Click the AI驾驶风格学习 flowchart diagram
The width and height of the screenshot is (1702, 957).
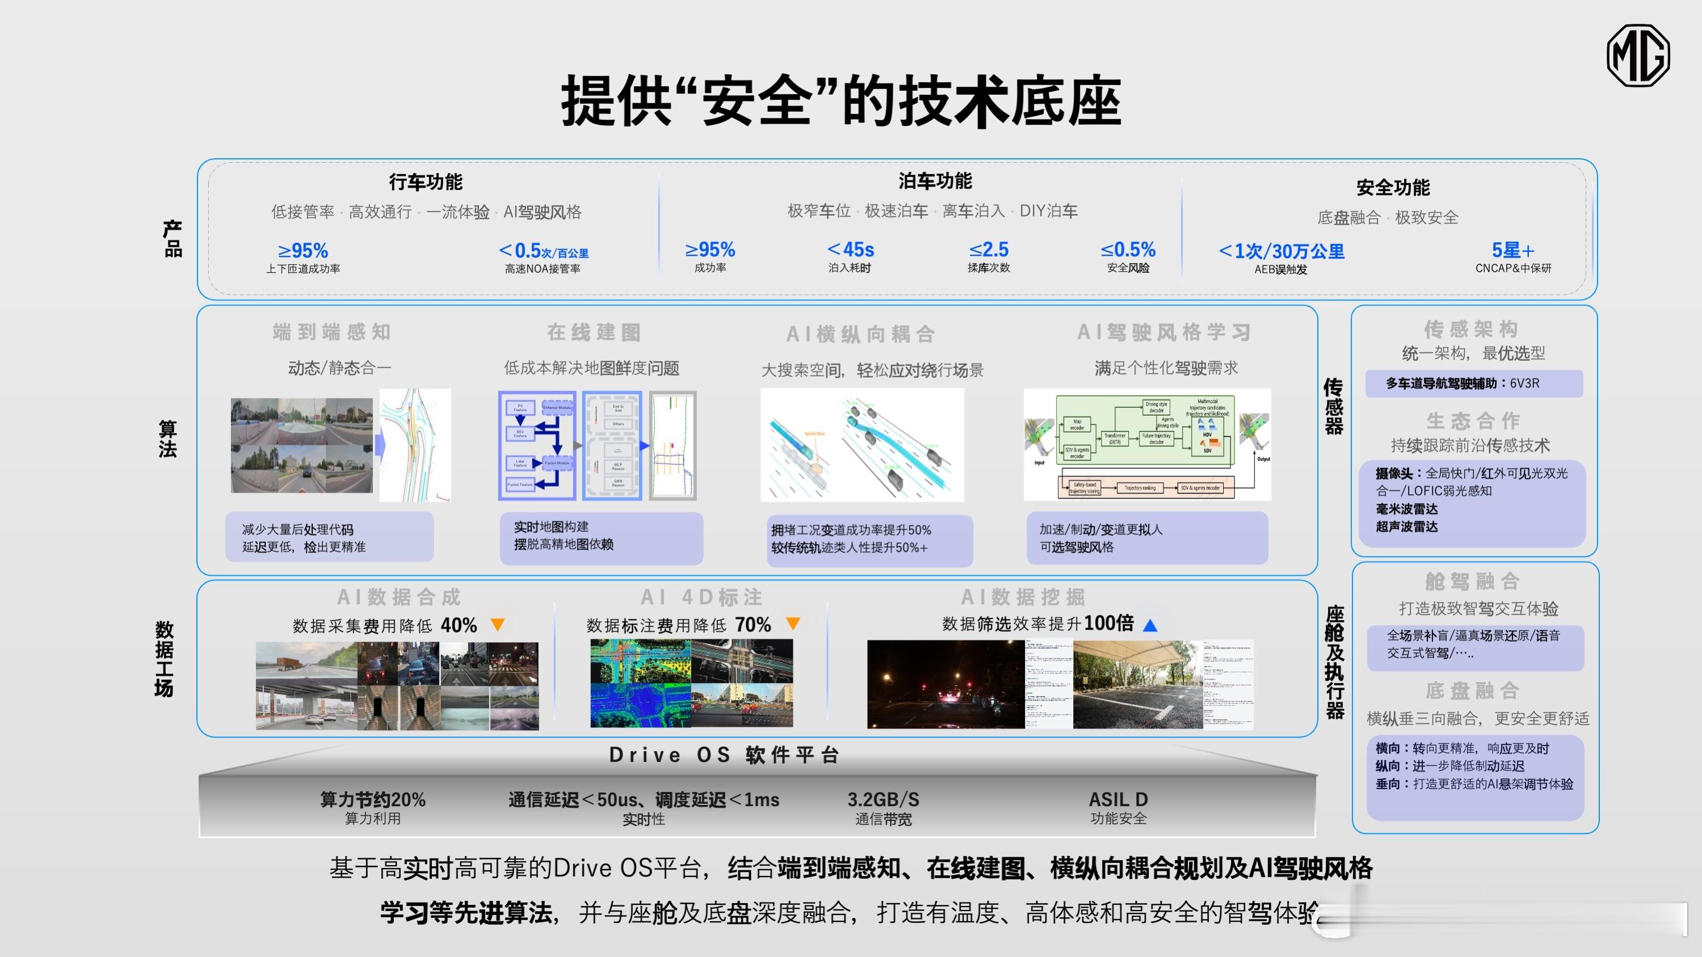click(x=1146, y=445)
